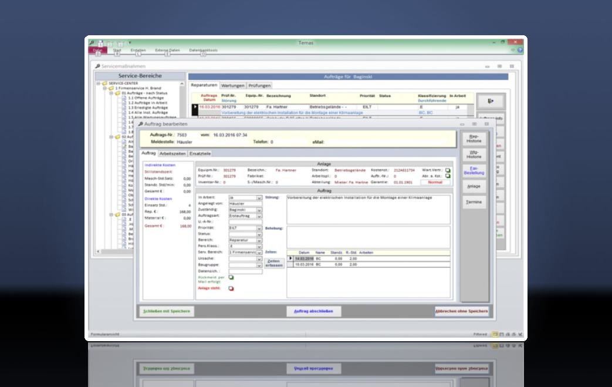Select the Auftrag tab in dialog
This screenshot has width=612, height=387.
(148, 153)
